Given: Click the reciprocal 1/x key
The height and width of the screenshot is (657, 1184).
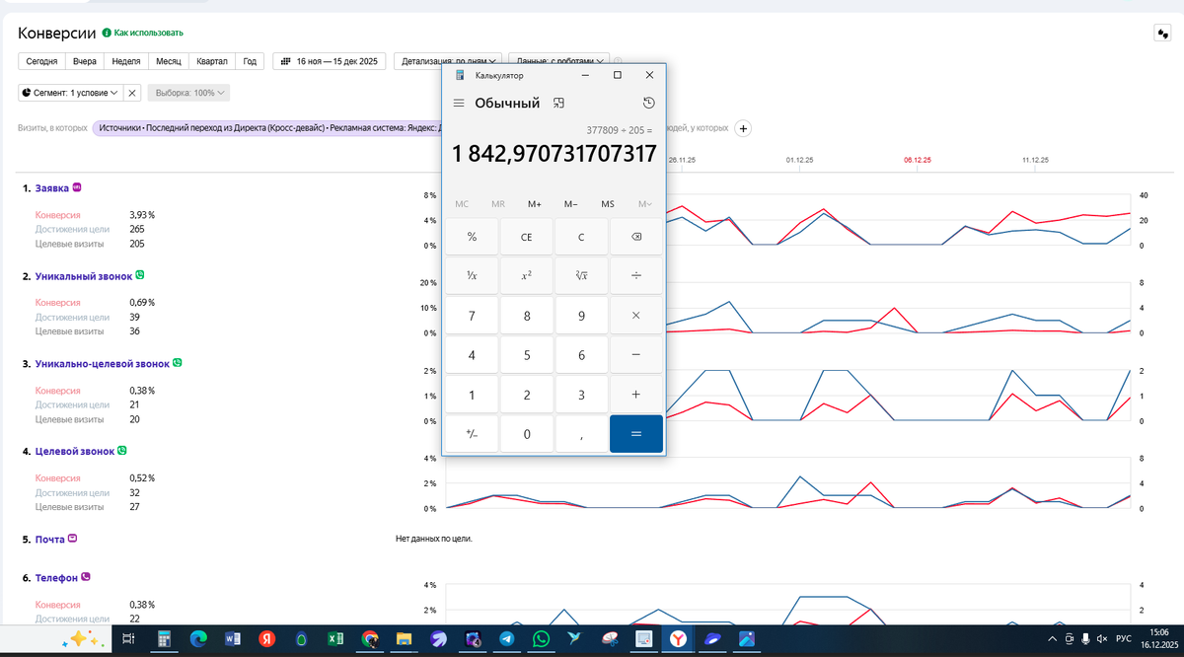Looking at the screenshot, I should click(x=472, y=275).
